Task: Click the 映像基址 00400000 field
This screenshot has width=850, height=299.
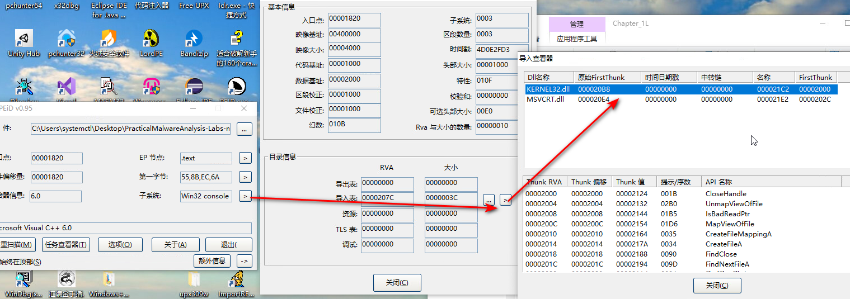Action: click(x=354, y=35)
